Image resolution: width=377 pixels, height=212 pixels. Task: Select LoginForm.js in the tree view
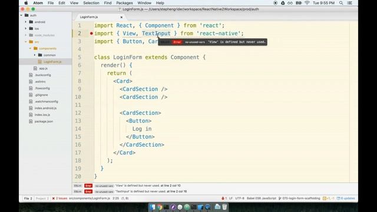coord(52,62)
